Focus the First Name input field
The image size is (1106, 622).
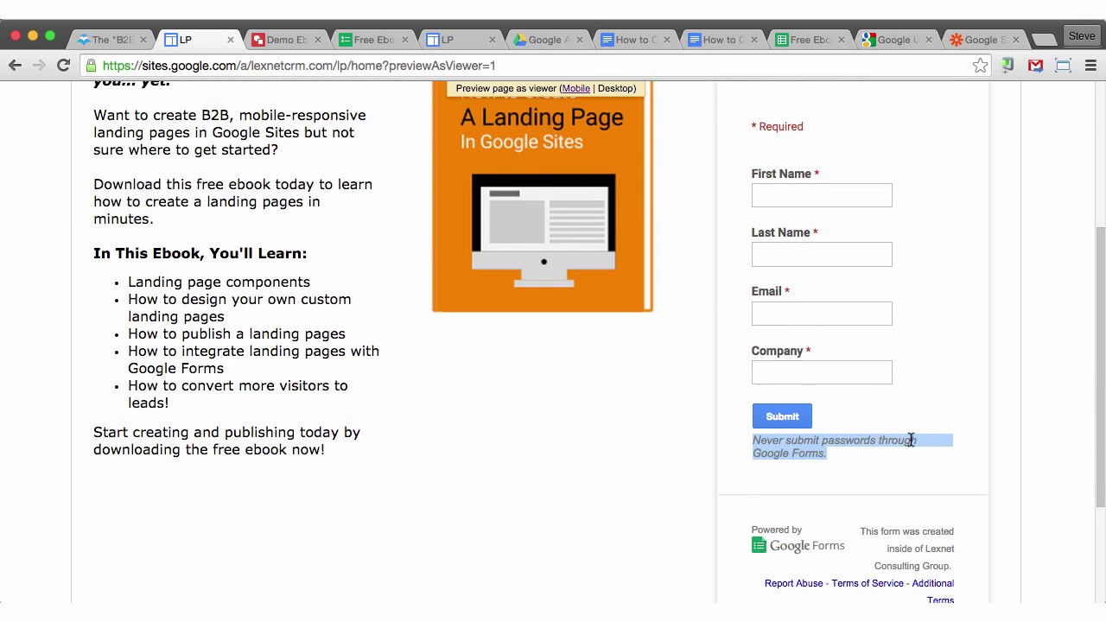pos(822,195)
